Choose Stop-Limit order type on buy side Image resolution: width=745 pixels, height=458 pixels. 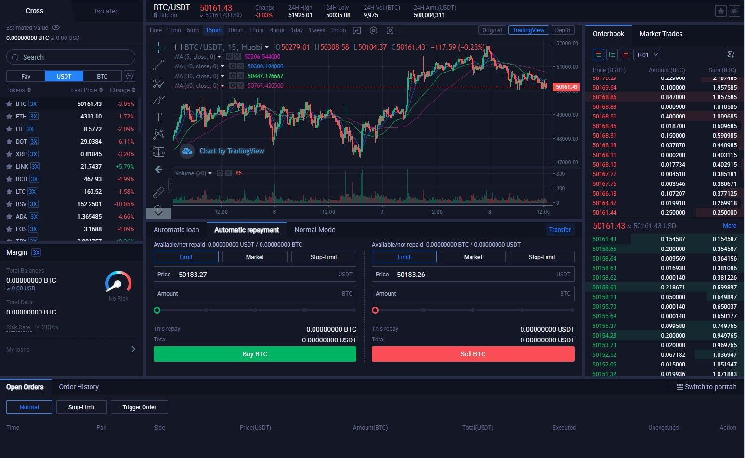point(324,257)
